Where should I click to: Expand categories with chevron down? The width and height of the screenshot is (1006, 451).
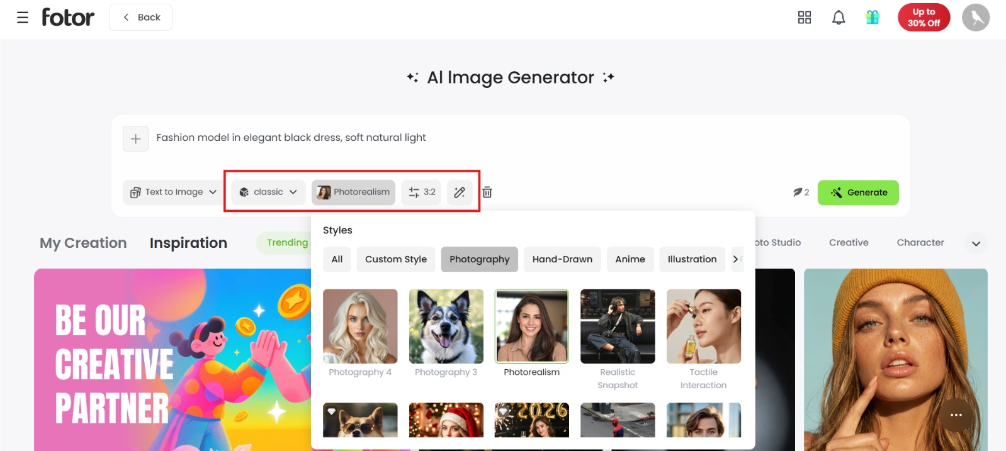976,243
